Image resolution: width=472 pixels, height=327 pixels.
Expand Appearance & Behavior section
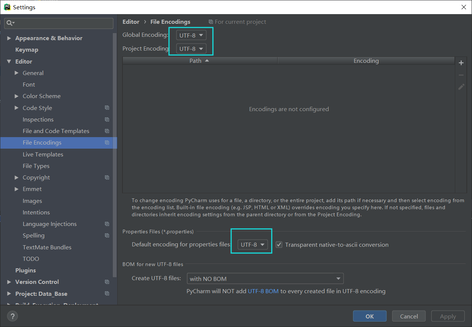(9, 38)
